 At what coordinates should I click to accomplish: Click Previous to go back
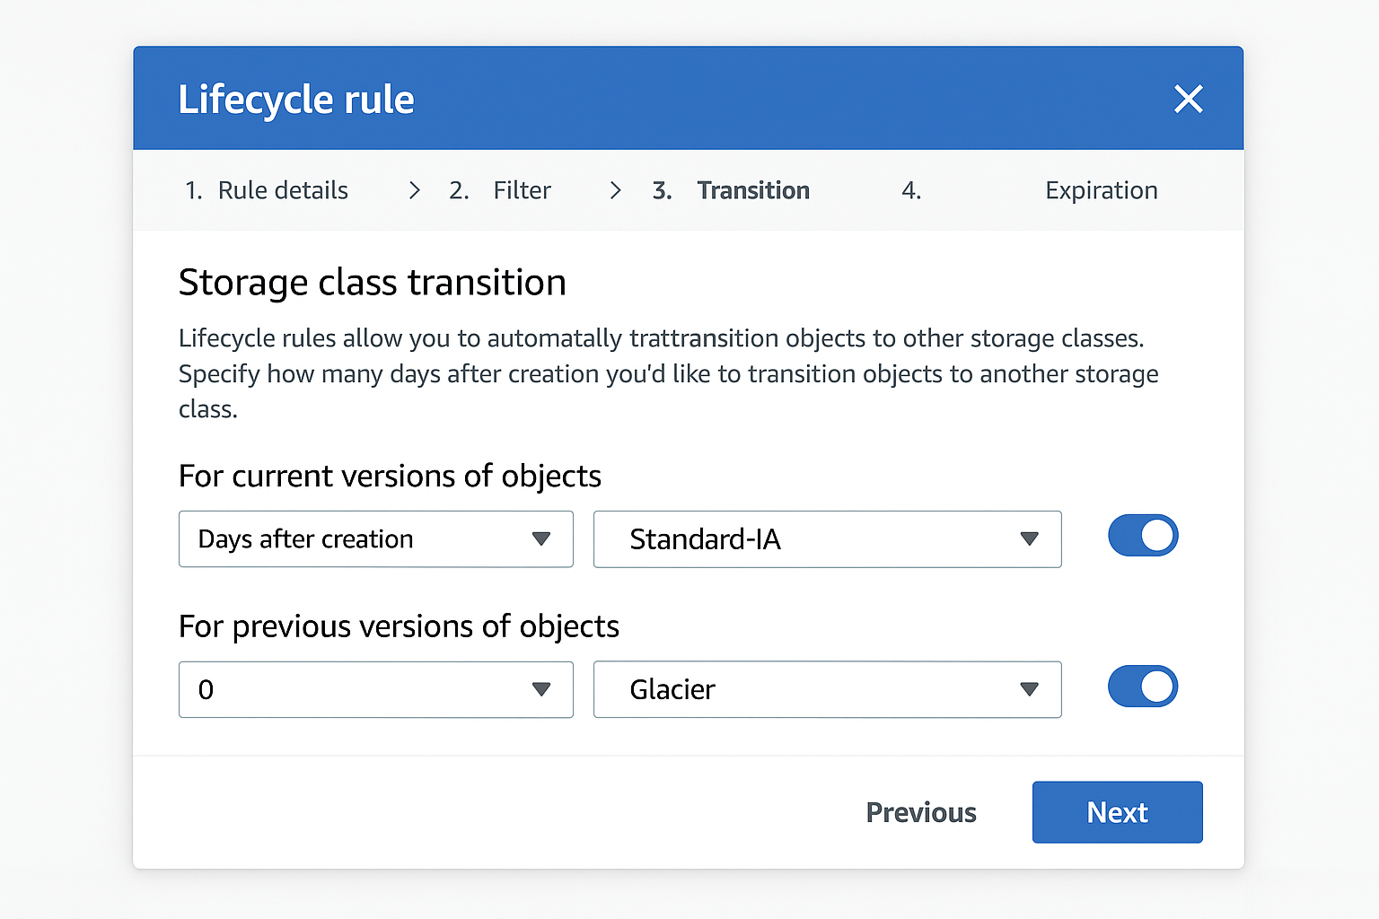point(920,812)
